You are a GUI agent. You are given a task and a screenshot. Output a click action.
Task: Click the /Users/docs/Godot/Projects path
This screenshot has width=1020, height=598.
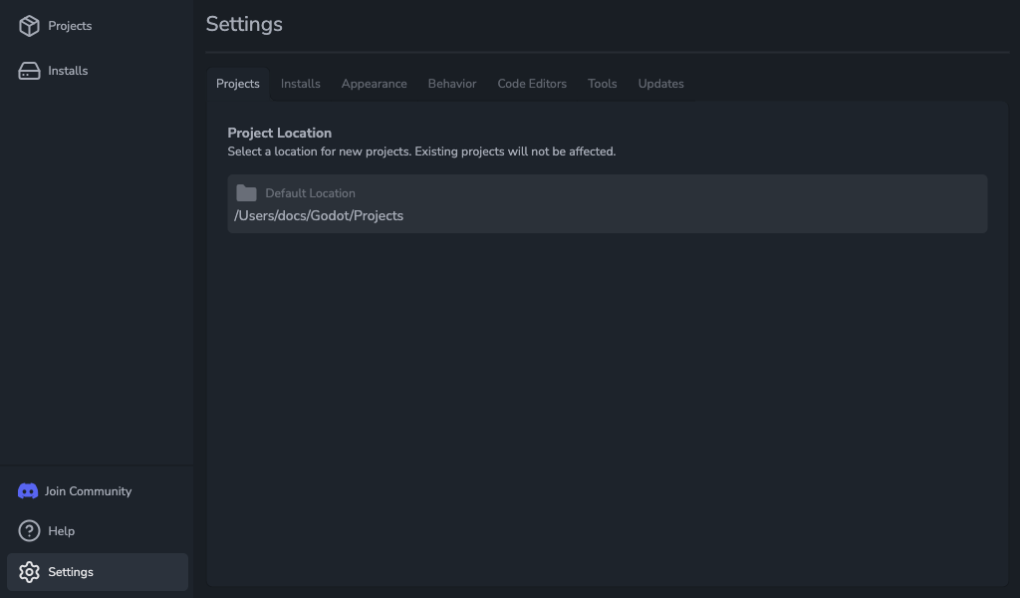coord(319,216)
